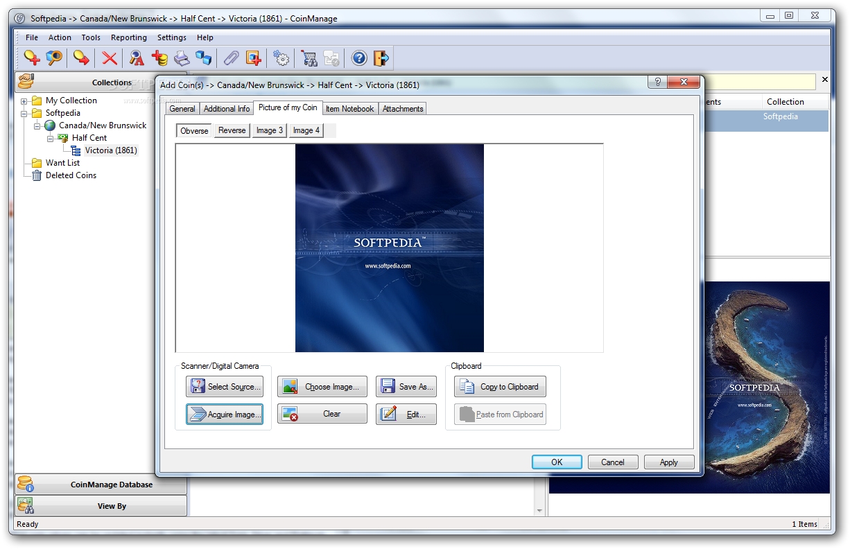
Task: Click the View By panel icon
Action: (x=26, y=505)
